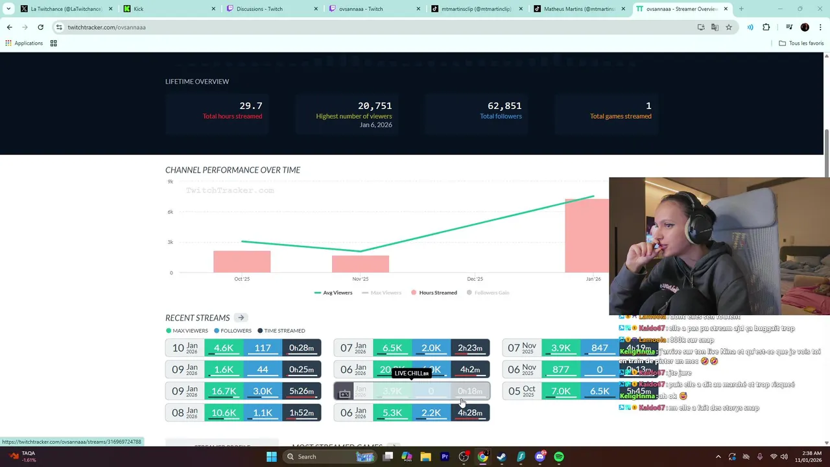Image resolution: width=830 pixels, height=467 pixels.
Task: Open Adobe Premiere Pro from the taskbar
Action: pos(445,457)
